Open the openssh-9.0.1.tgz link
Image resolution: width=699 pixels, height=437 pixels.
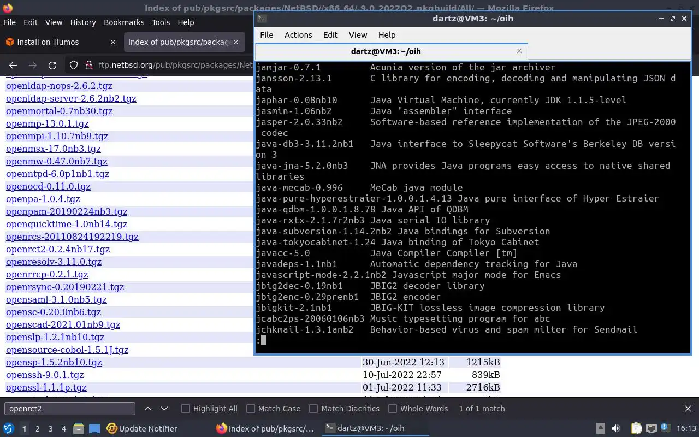pos(45,375)
